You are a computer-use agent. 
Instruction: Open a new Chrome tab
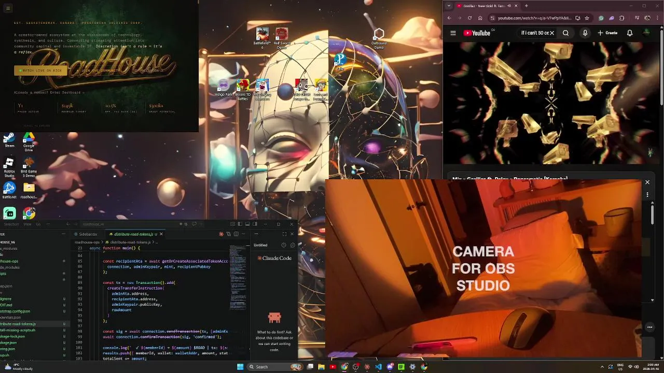526,6
